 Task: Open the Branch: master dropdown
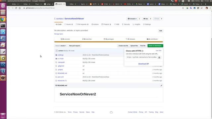click(61, 46)
